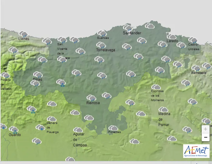Click the snow cloud icon above Guardo
This screenshot has width=212, height=164.
14,129
